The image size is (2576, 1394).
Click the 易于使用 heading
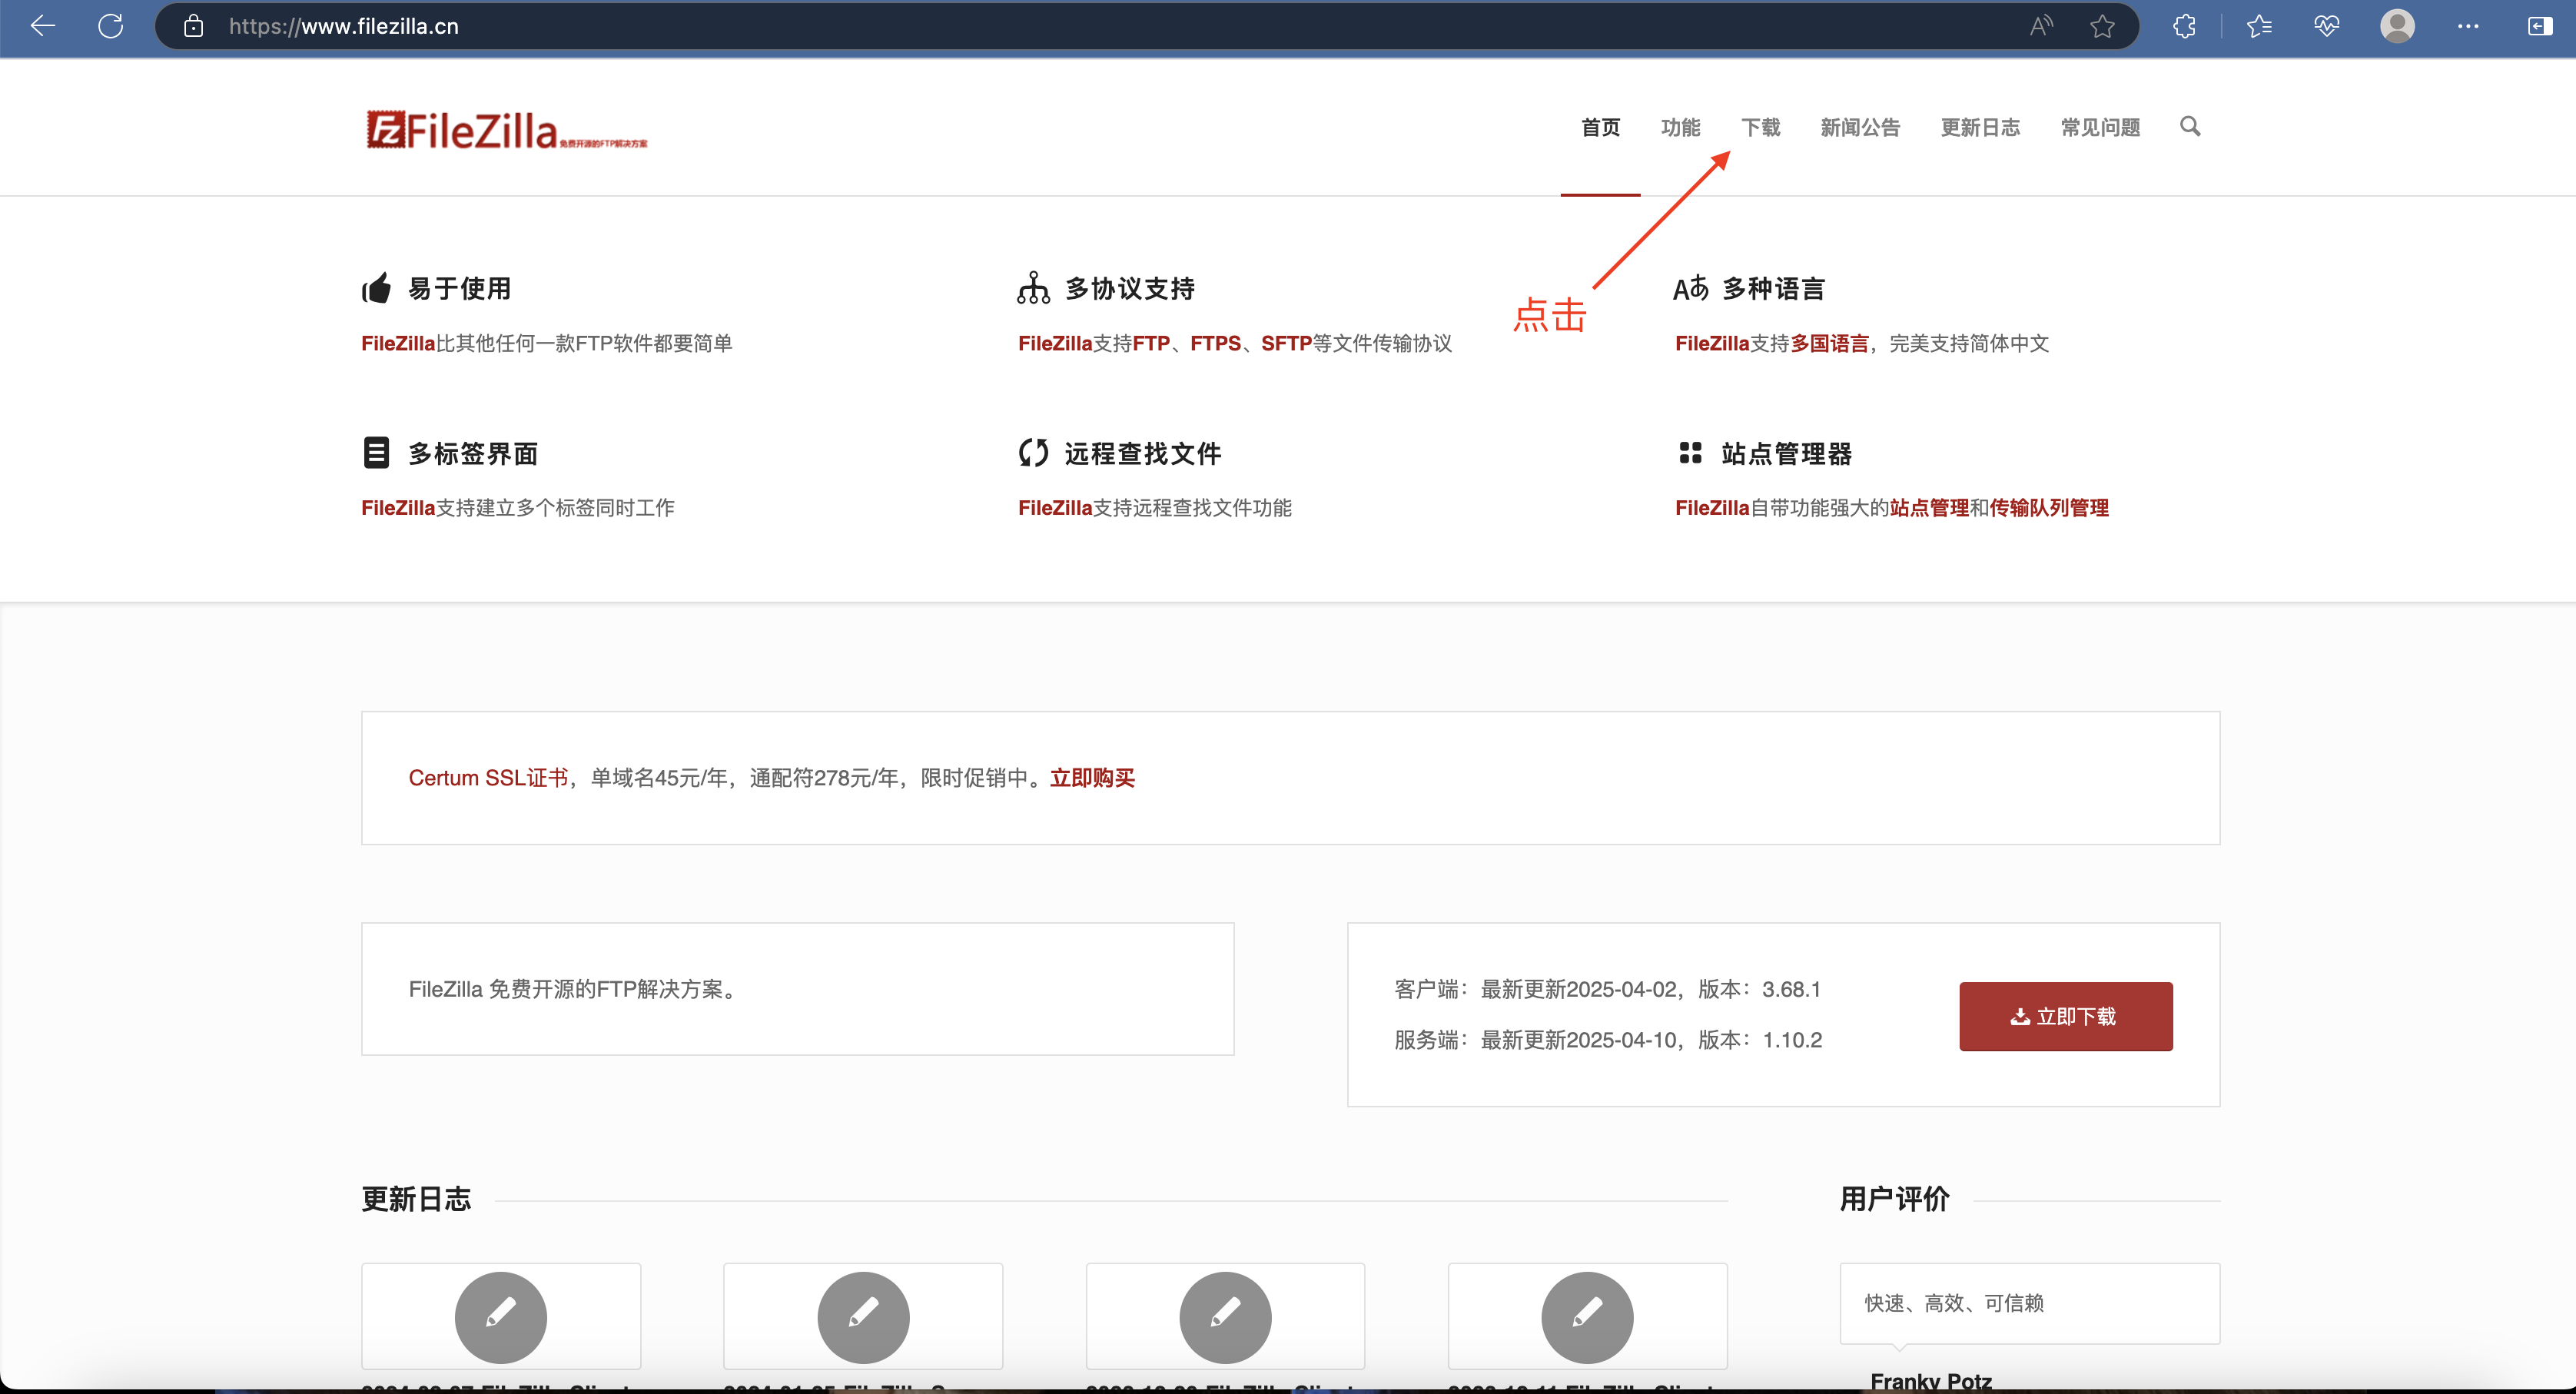coord(459,288)
